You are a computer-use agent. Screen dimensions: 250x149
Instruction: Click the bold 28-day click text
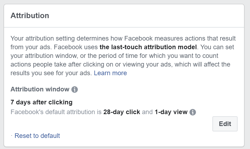[x=122, y=112]
